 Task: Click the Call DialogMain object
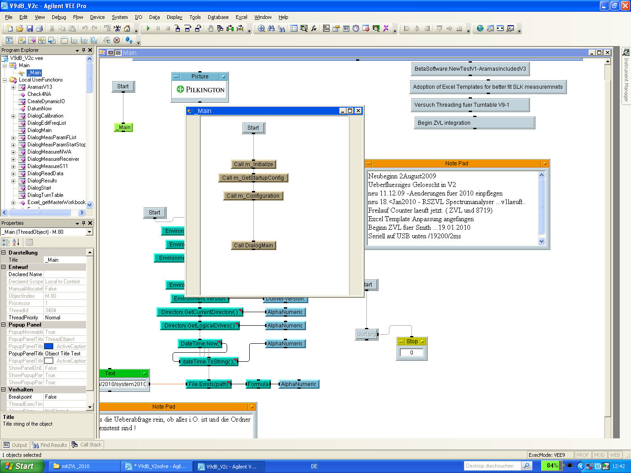253,246
